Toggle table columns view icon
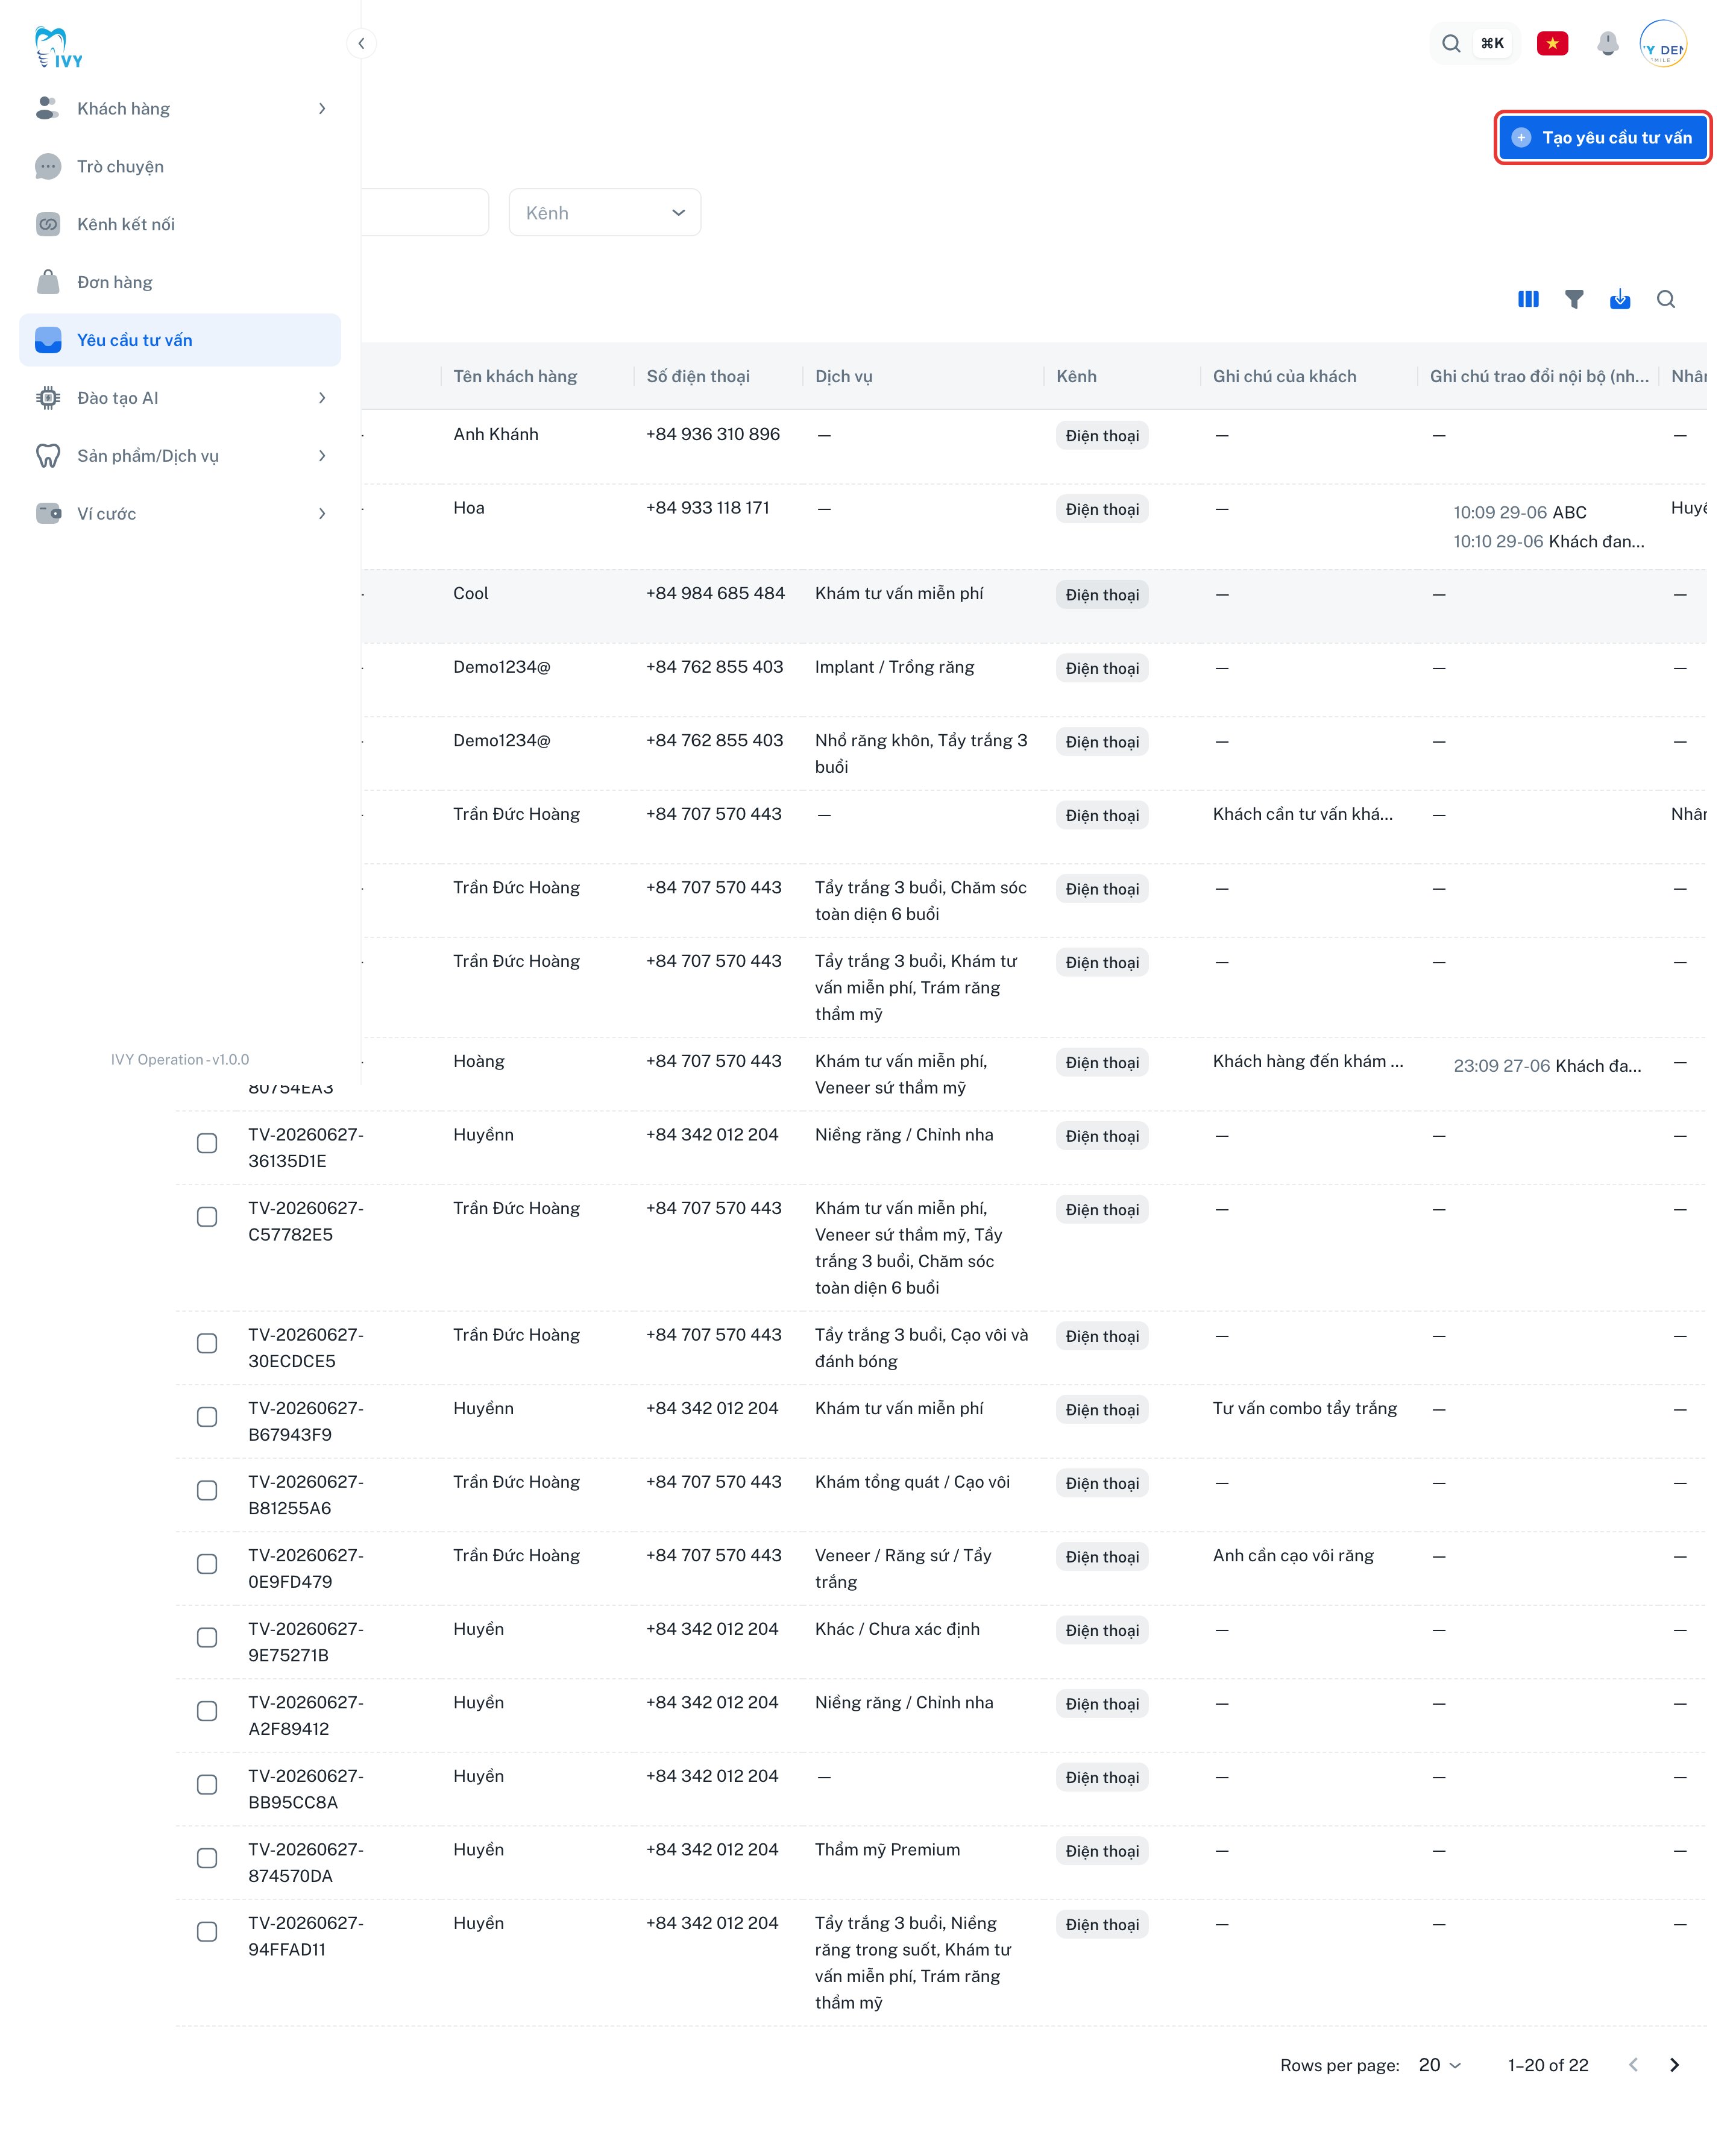The height and width of the screenshot is (2152, 1736). point(1527,299)
